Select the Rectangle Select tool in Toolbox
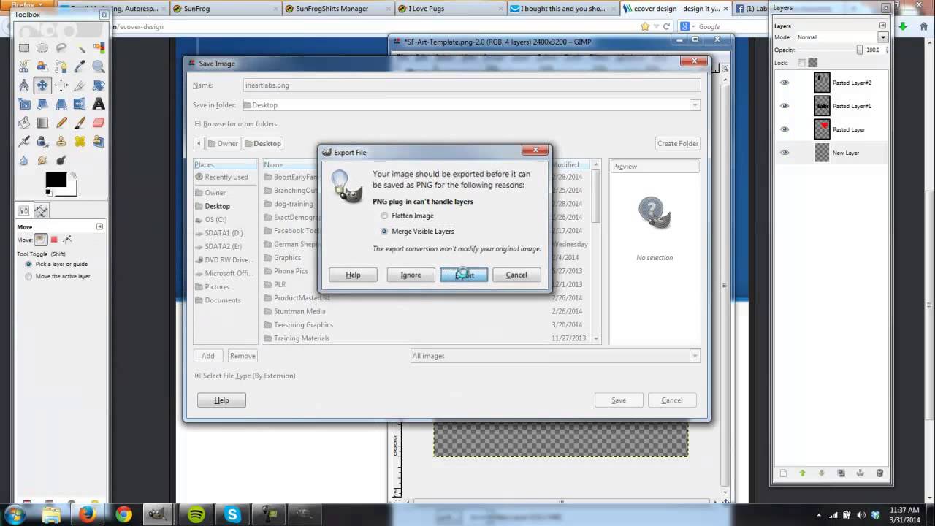 click(x=24, y=48)
